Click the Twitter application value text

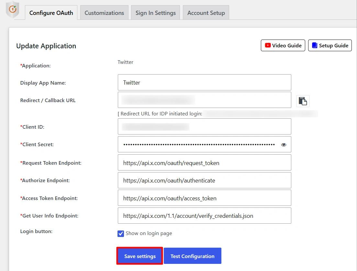(x=126, y=62)
